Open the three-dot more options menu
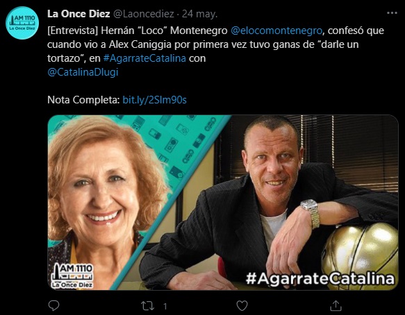 point(392,13)
